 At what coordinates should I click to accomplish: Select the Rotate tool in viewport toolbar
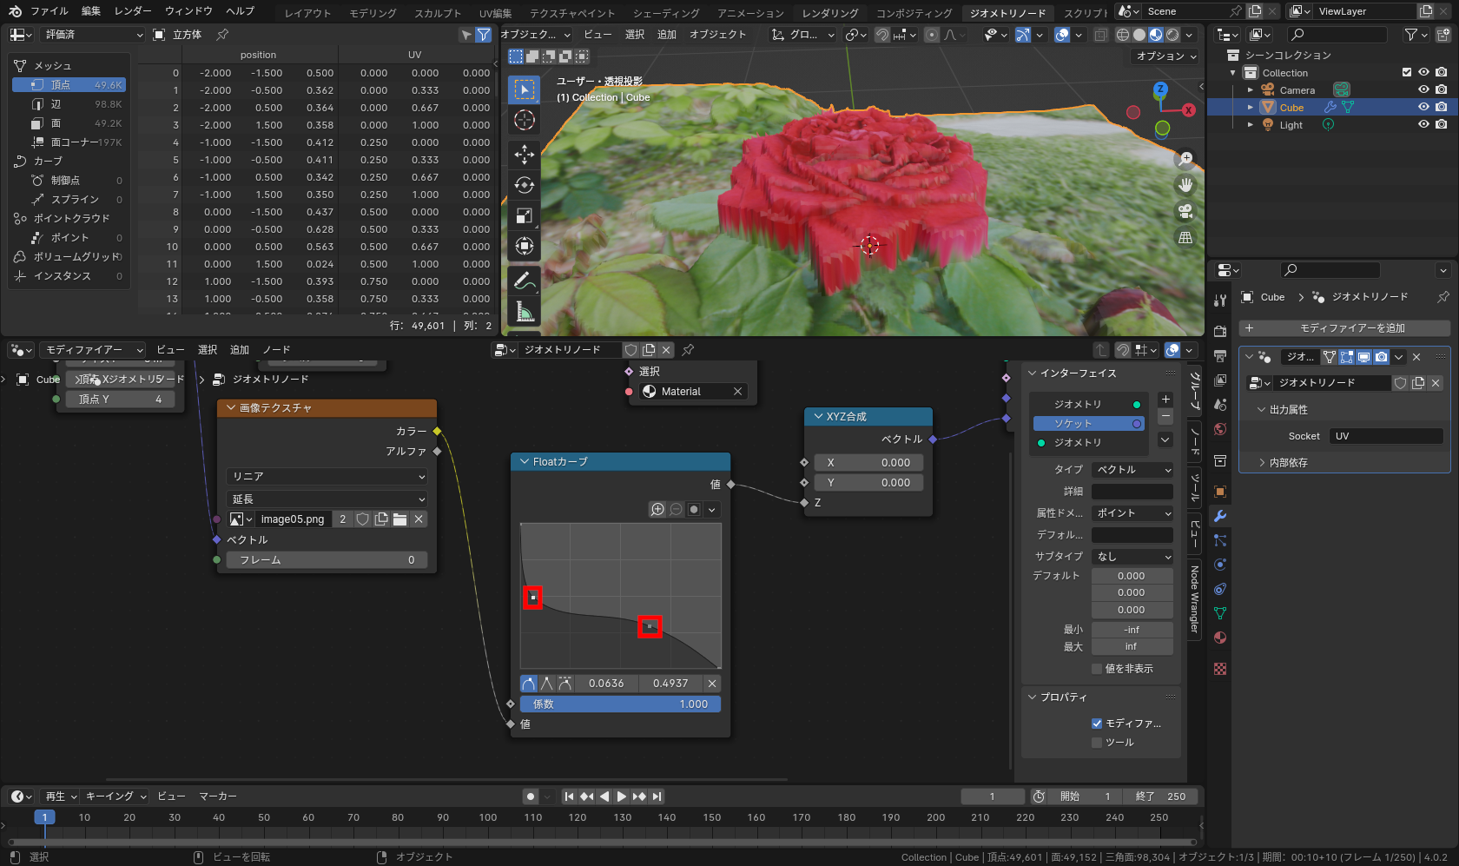[x=524, y=185]
